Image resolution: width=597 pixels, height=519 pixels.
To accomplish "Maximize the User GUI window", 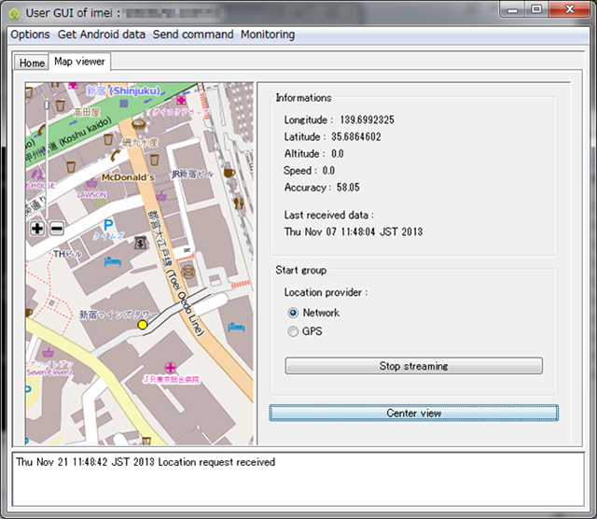I will click(536, 9).
